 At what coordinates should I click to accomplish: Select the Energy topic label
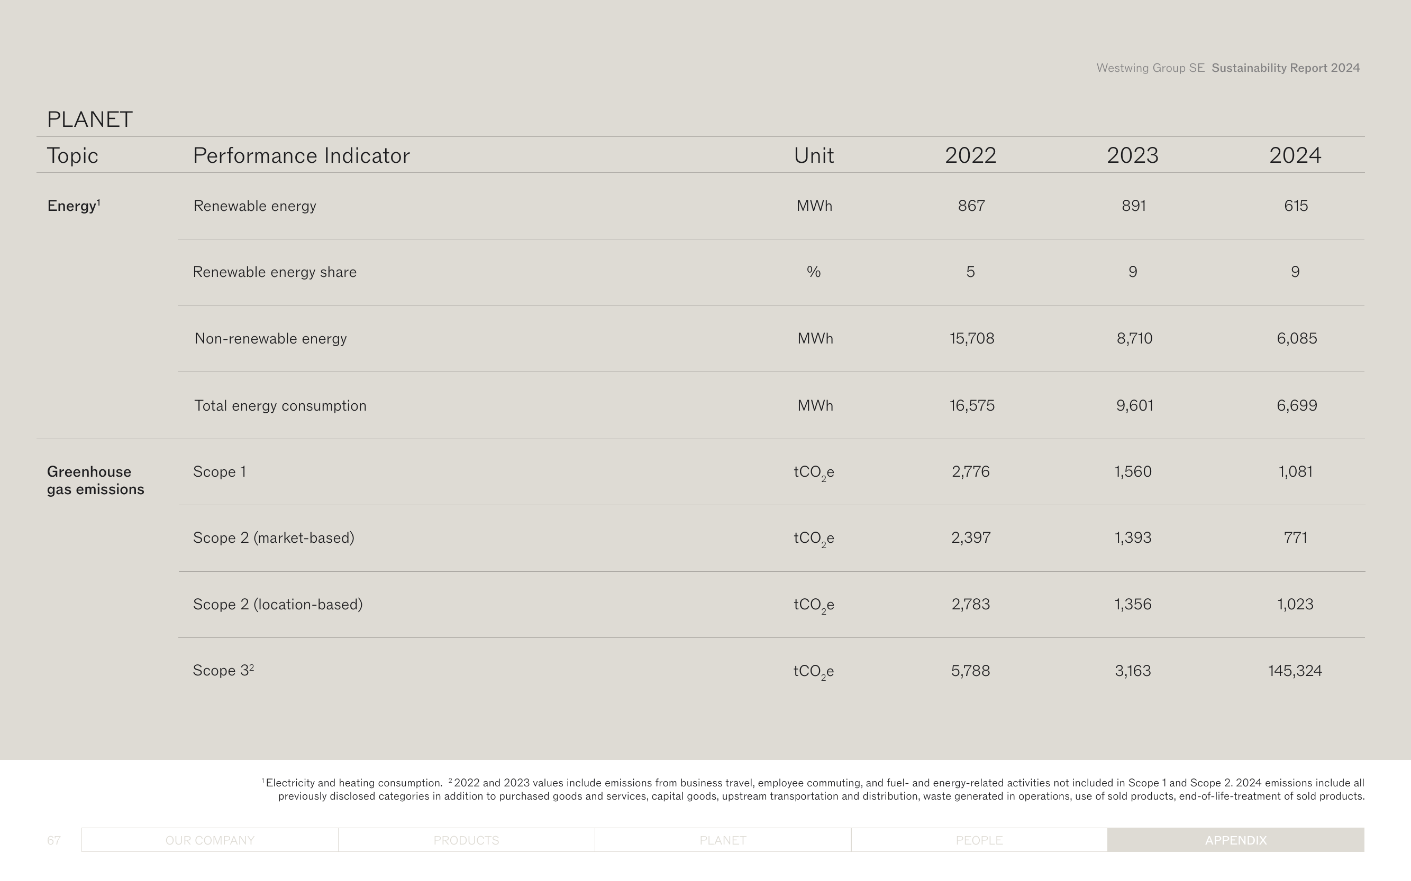pos(74,206)
